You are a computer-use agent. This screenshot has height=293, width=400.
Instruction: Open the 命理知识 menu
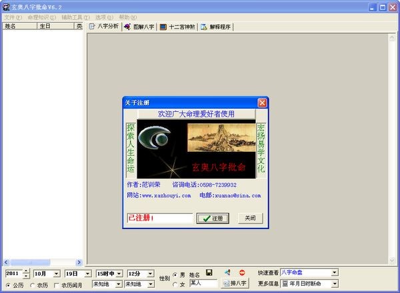(x=42, y=17)
